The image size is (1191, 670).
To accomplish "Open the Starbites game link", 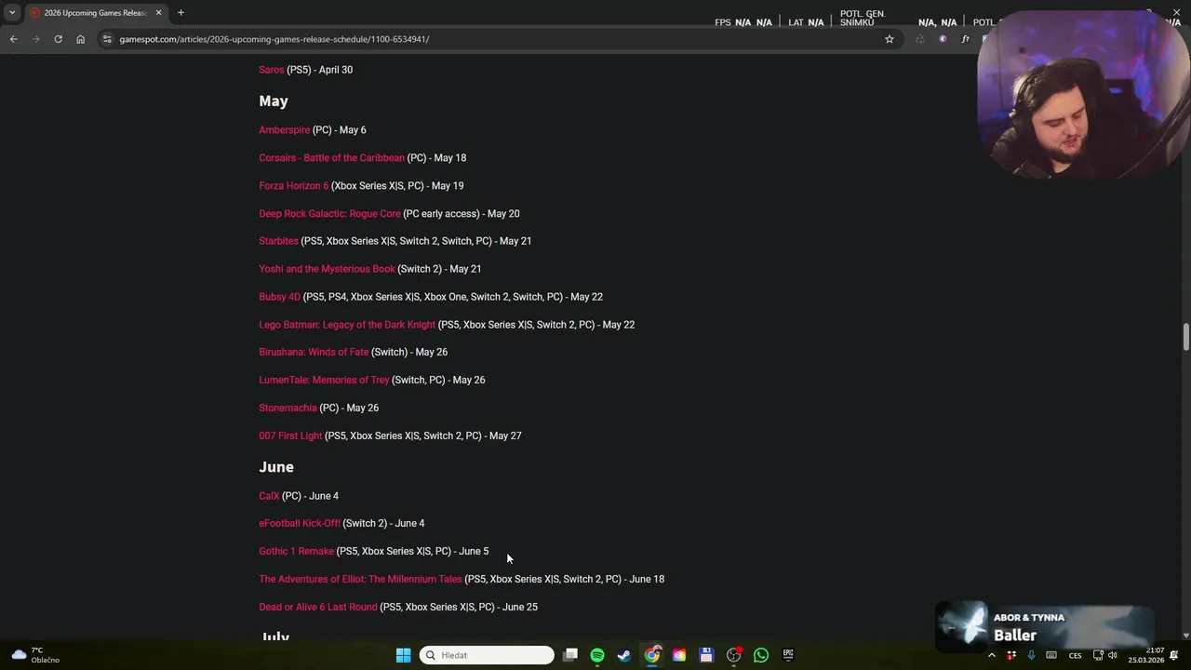I will [278, 241].
